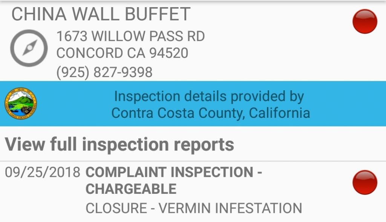Image resolution: width=386 pixels, height=222 pixels.
Task: Call the phone number (925) 827-9398
Action: click(104, 72)
